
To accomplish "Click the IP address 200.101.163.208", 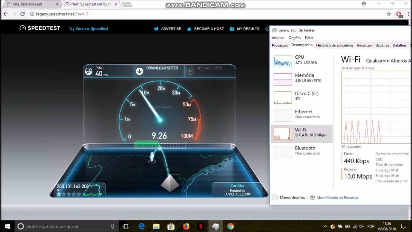I will 73,187.
